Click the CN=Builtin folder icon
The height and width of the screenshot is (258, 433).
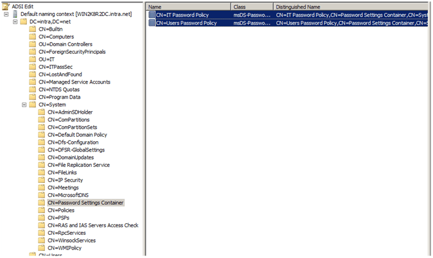click(33, 29)
